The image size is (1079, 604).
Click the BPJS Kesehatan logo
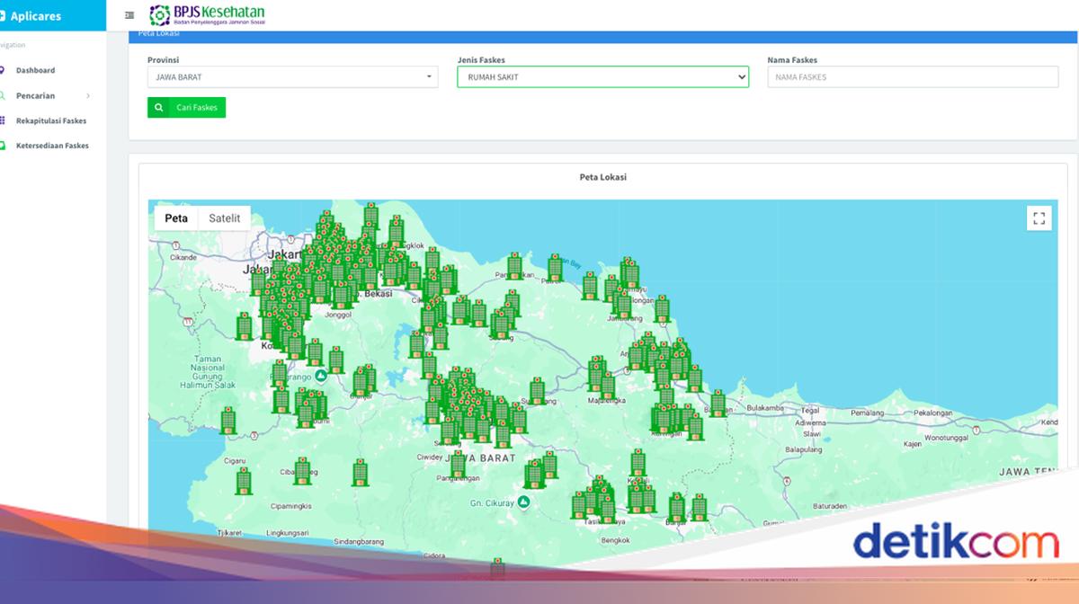207,15
